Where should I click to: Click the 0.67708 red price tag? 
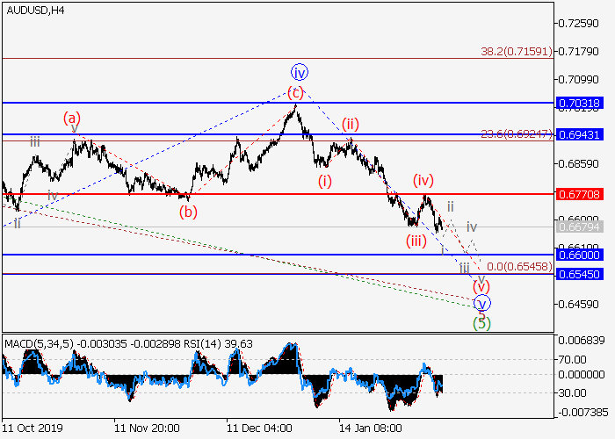click(580, 193)
